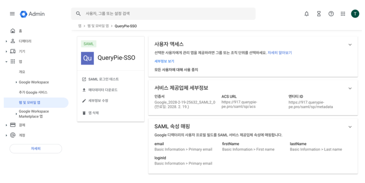365x183 pixels.
Task: Open the account avatar T
Action: [x=355, y=14]
